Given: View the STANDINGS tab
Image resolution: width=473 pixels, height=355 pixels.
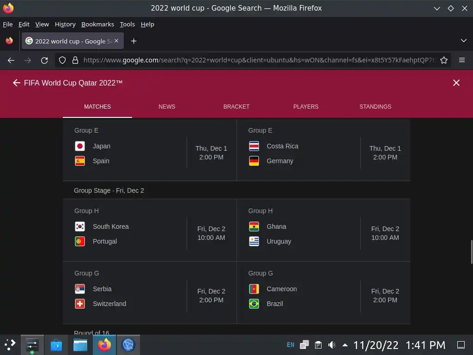Looking at the screenshot, I should click(x=375, y=107).
